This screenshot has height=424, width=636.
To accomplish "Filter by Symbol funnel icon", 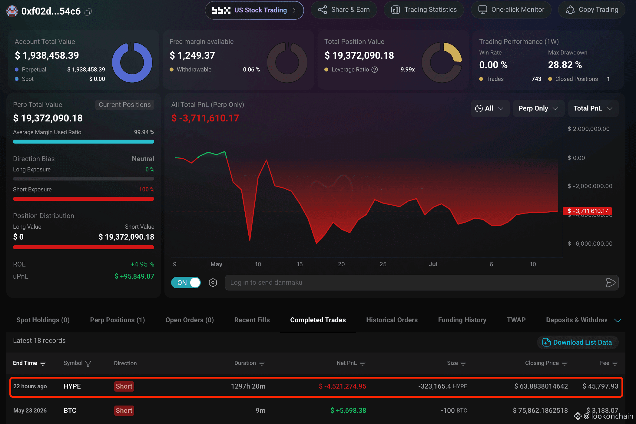I will [x=88, y=363].
